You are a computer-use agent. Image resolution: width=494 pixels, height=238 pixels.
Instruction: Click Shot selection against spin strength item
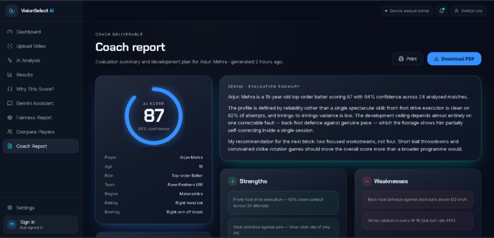coord(283,228)
